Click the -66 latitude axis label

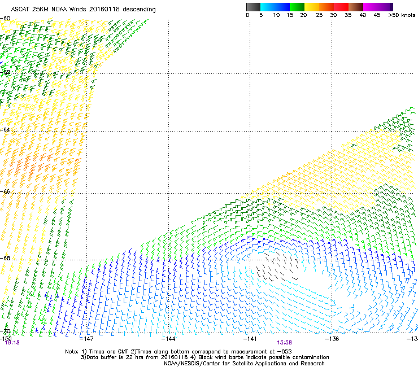(x=5, y=191)
